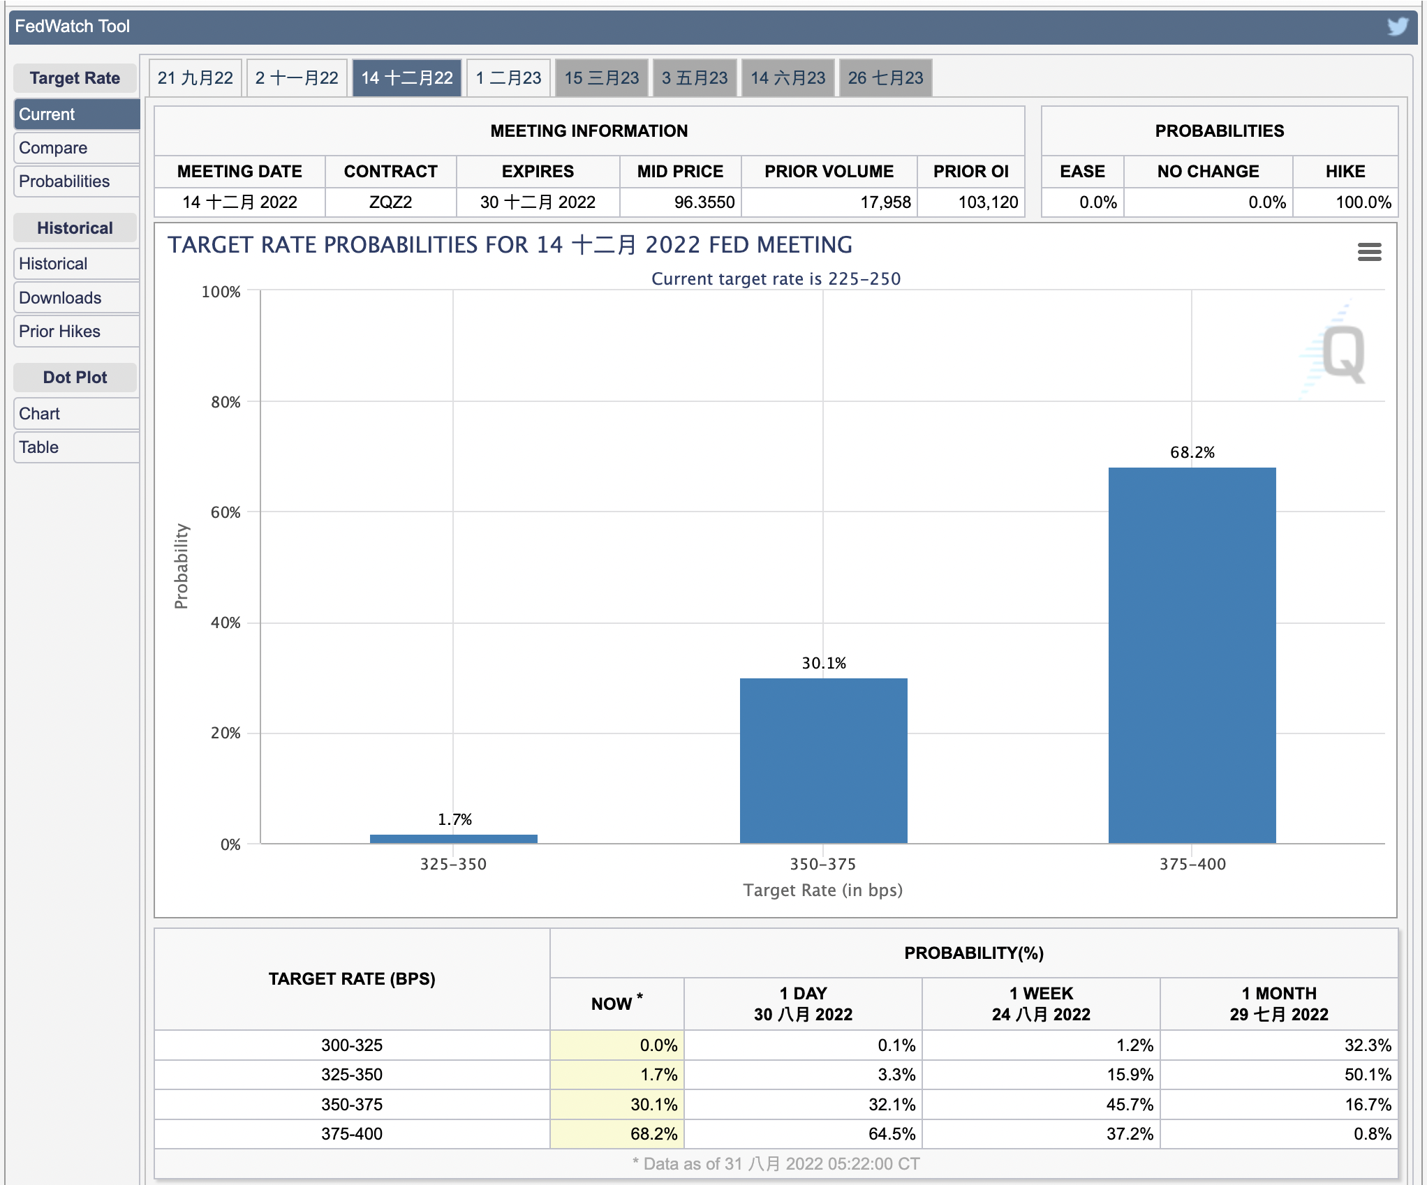
Task: Click the 325-350 chart bar
Action: (x=454, y=839)
